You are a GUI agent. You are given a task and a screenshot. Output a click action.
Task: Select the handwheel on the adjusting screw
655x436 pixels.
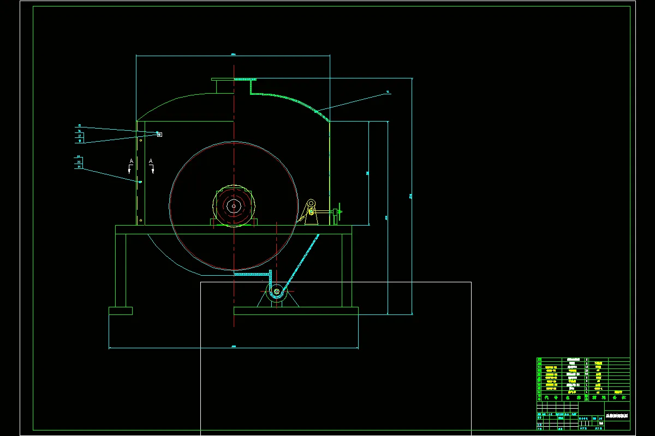[339, 211]
